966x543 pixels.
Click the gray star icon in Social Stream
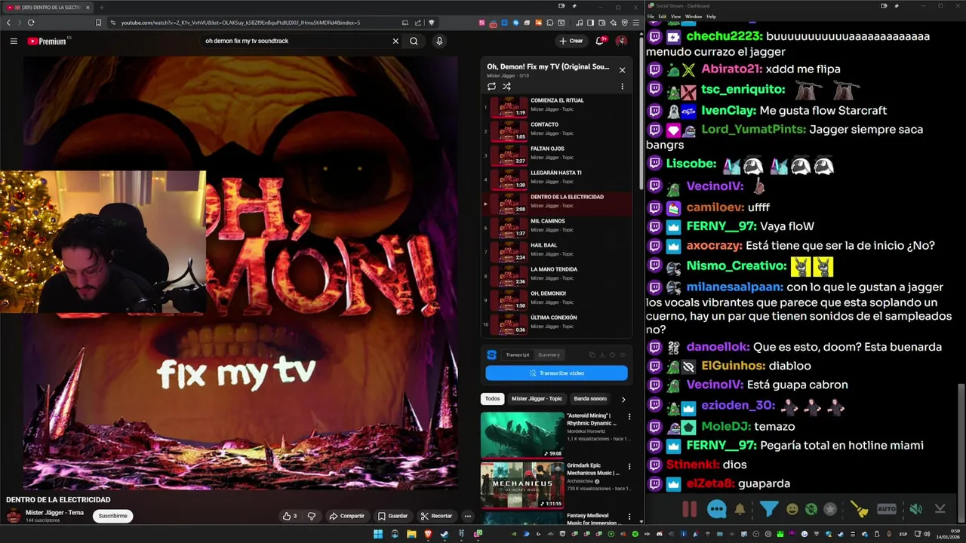(x=830, y=509)
